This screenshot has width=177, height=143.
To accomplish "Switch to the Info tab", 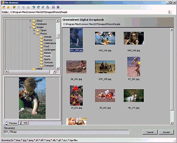I will [x=23, y=123].
